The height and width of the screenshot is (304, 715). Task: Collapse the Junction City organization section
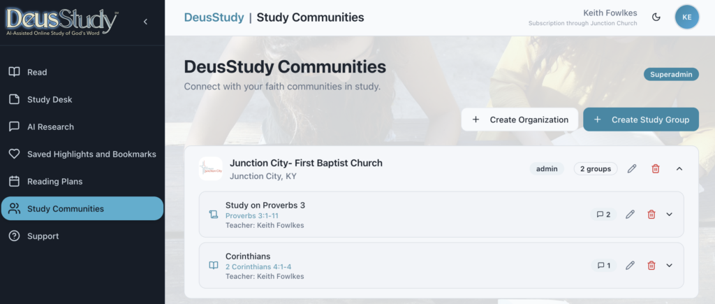tap(679, 168)
